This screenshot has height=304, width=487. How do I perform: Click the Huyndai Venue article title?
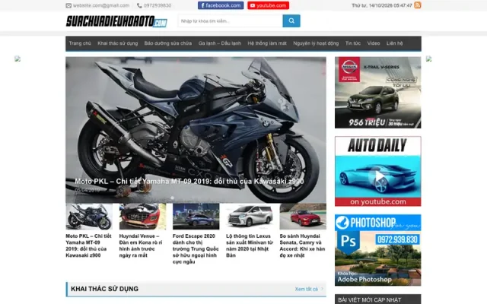click(x=141, y=245)
